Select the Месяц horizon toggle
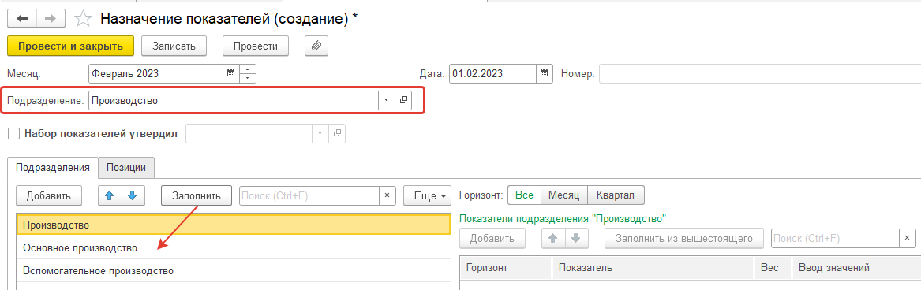This screenshot has width=921, height=290. tap(564, 195)
